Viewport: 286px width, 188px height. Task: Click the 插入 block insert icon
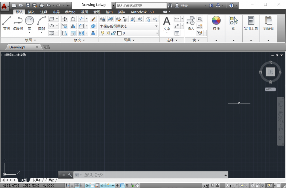point(191,23)
